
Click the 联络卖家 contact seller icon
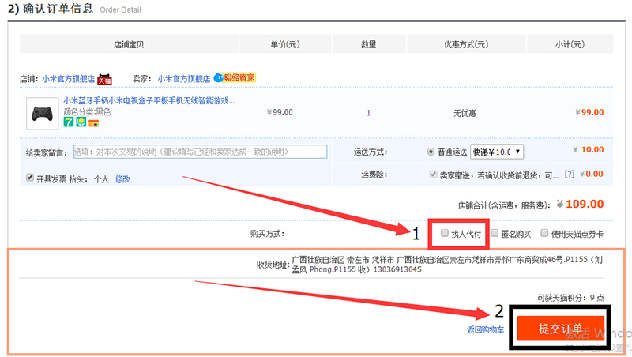pyautogui.click(x=235, y=77)
